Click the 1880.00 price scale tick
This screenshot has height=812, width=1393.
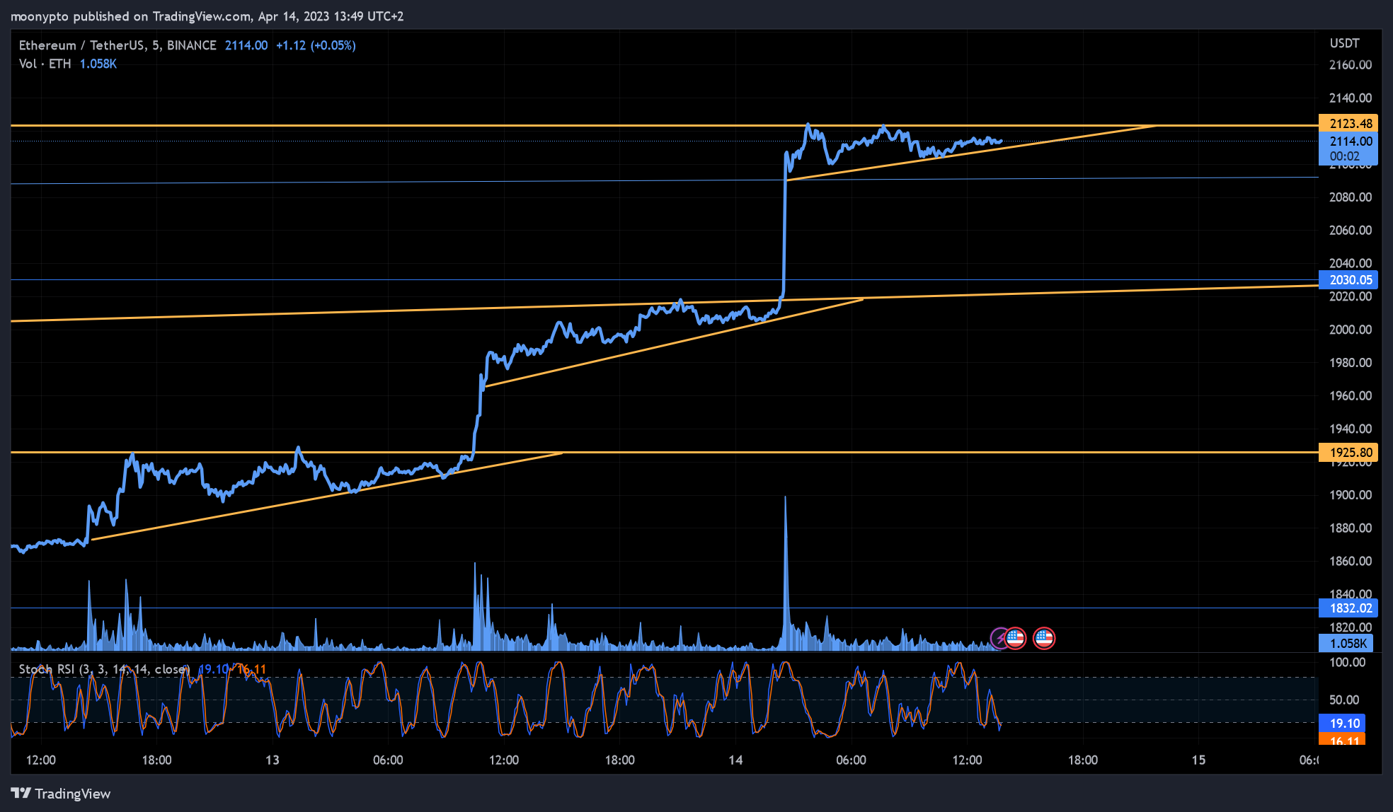[1351, 528]
